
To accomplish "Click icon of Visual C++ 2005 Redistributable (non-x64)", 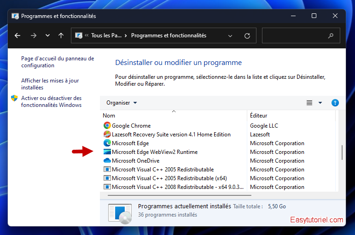I will click(x=107, y=169).
